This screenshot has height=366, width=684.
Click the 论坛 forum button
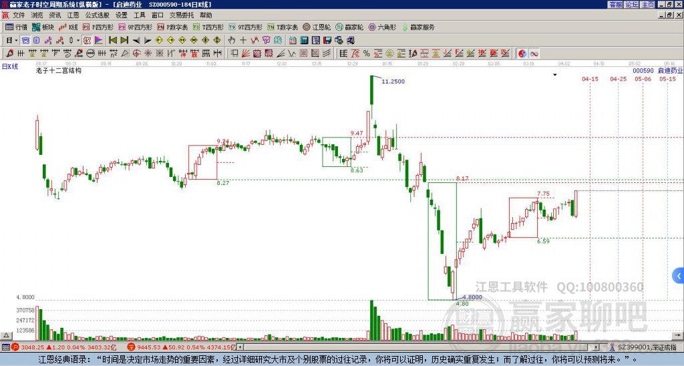click(x=632, y=5)
